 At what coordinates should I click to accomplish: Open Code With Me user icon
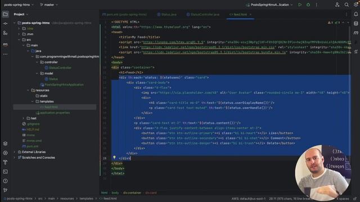click(337, 4)
